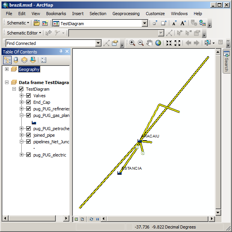This screenshot has width=232, height=232.
Task: Switch to List By Drawing Order view
Action: [7, 60]
